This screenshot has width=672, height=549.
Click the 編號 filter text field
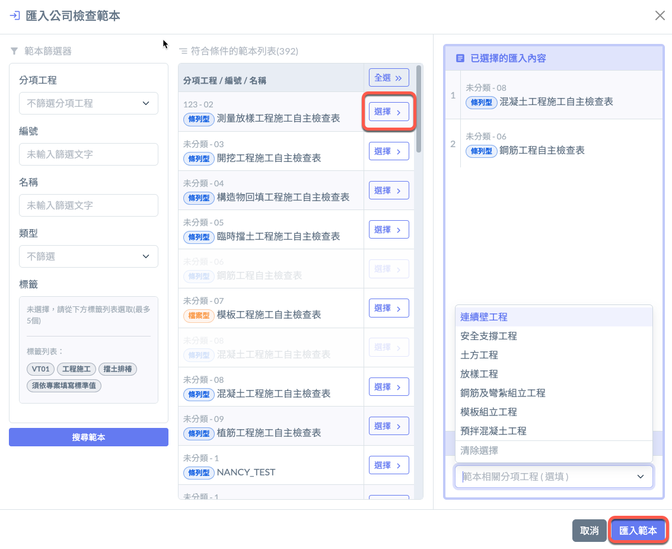pyautogui.click(x=88, y=154)
